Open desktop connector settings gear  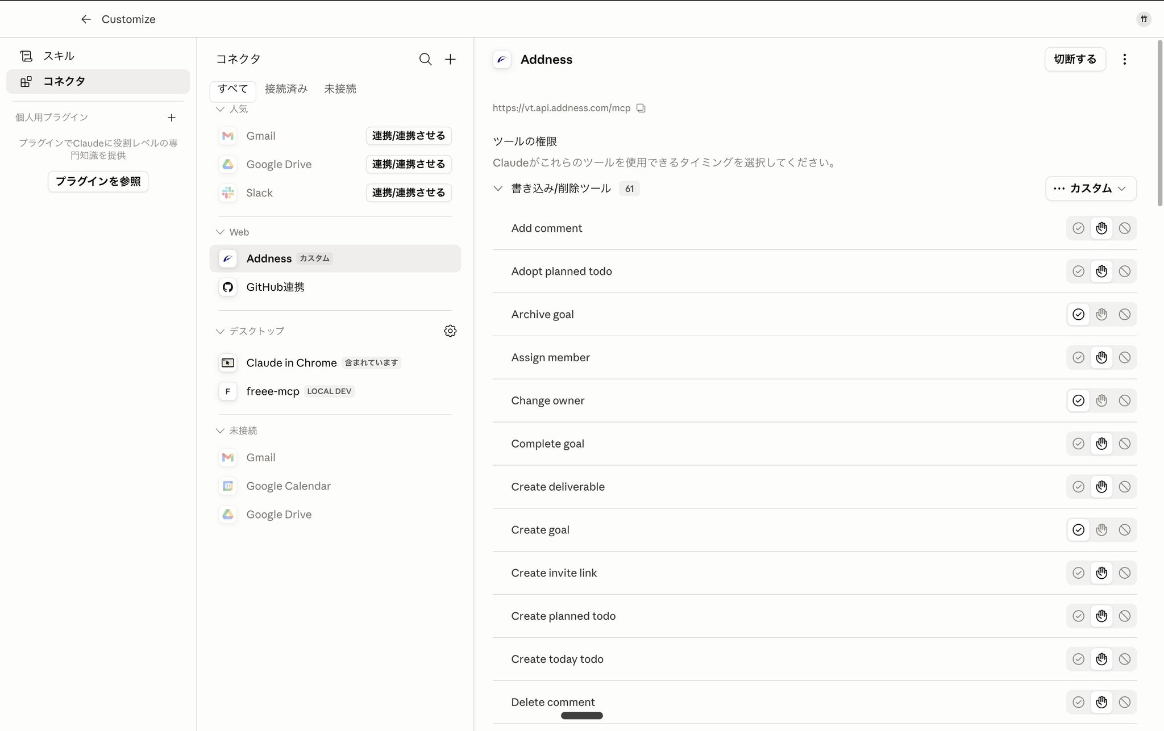click(450, 331)
